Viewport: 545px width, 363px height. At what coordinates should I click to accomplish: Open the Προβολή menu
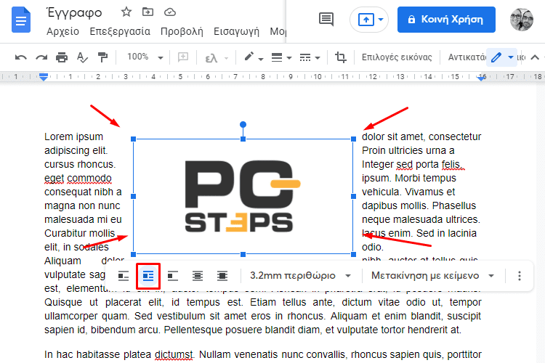point(182,32)
